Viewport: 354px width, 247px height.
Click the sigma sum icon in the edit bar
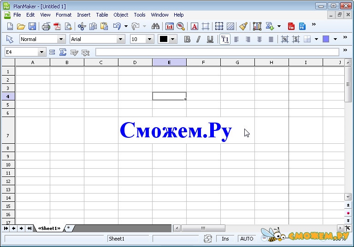coord(63,52)
